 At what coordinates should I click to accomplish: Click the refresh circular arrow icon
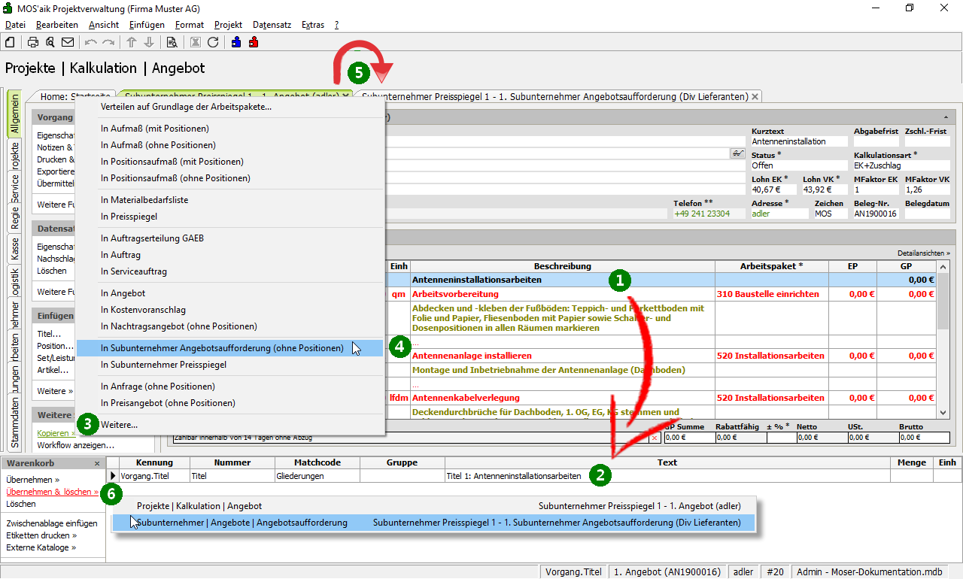(213, 42)
